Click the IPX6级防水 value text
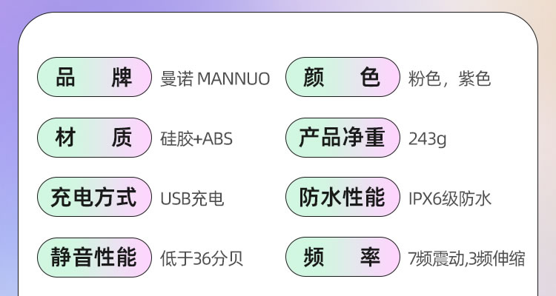The image size is (556, 296). [x=450, y=198]
